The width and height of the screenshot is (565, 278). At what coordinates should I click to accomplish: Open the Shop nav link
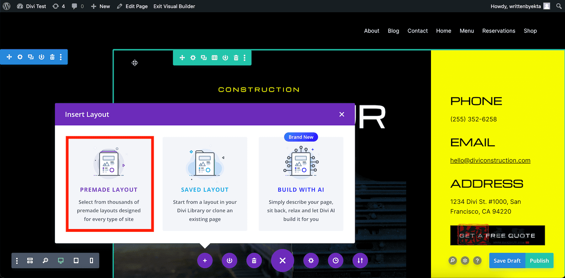(x=530, y=31)
